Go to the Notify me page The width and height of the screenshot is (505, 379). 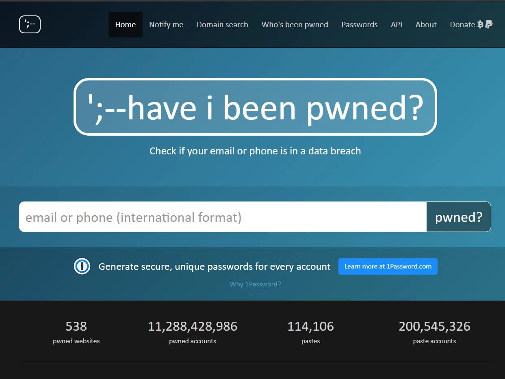(x=166, y=24)
